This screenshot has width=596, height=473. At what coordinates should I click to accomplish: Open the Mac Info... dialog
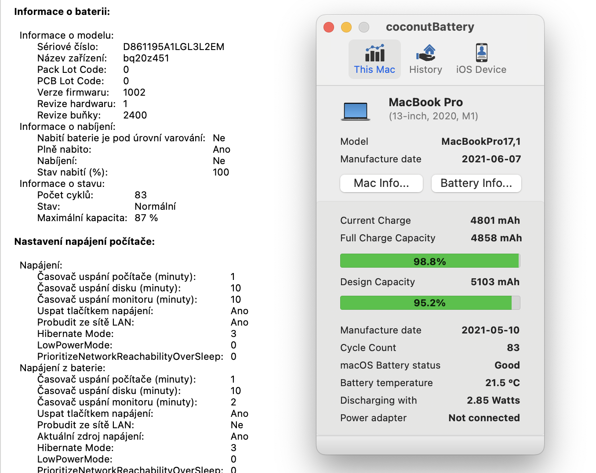click(x=381, y=183)
